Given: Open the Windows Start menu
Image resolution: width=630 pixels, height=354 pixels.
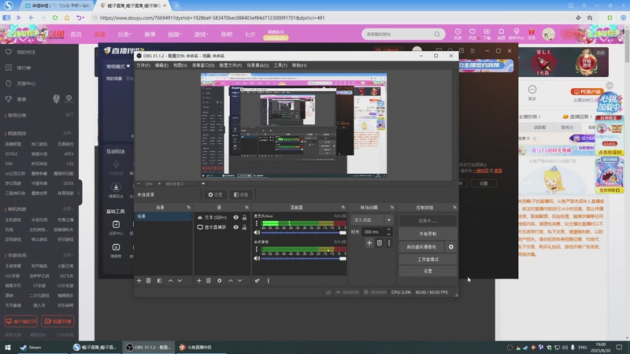Looking at the screenshot, I should click(x=8, y=348).
